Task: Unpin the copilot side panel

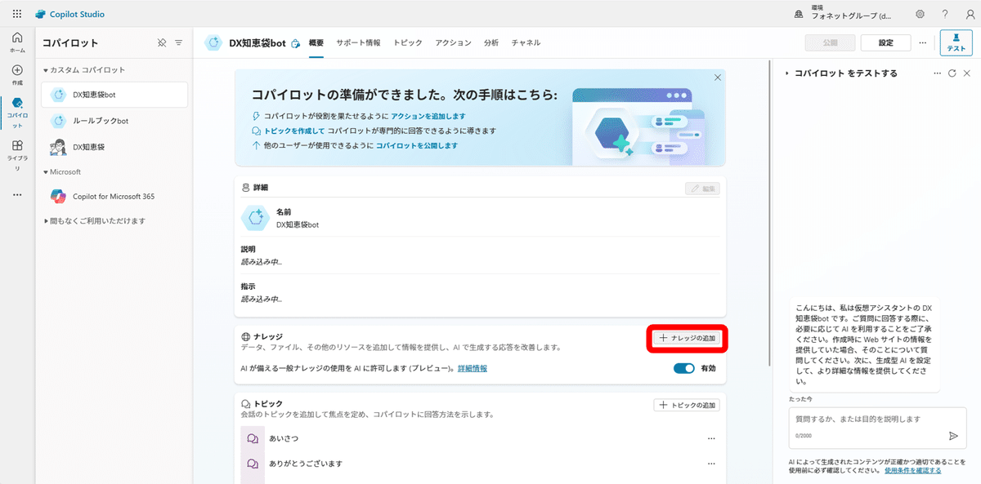Action: [162, 42]
